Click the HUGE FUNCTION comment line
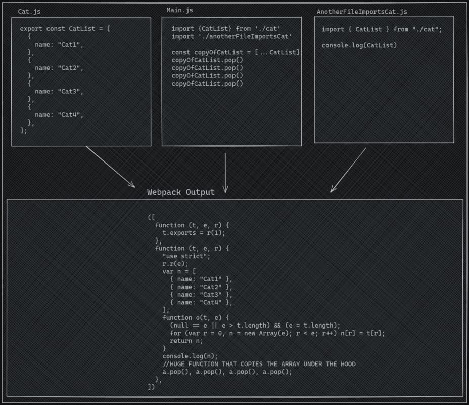469x405 pixels. tap(259, 364)
